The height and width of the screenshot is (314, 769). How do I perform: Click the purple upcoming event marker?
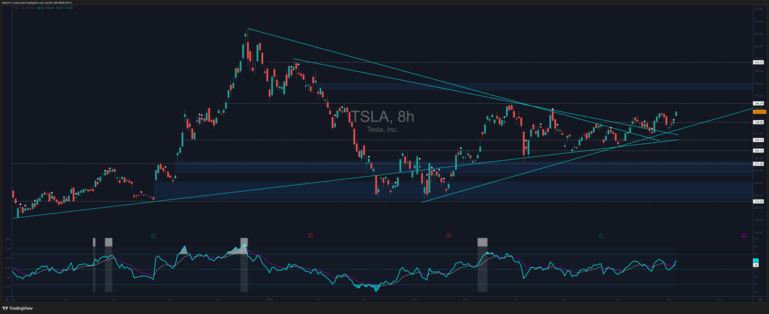point(743,236)
